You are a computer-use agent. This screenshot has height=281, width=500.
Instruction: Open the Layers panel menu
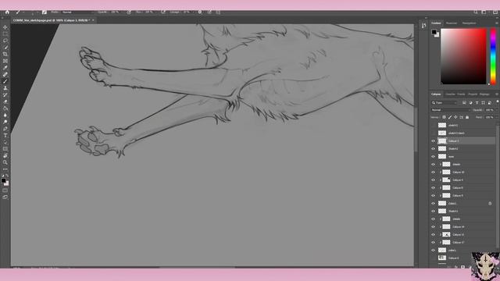[497, 94]
